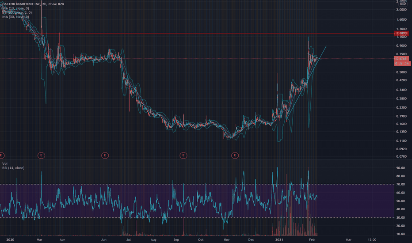Screen dimensions: 412x243
Task: Click the bar countdown timer 01:51:34
Action: point(402,64)
